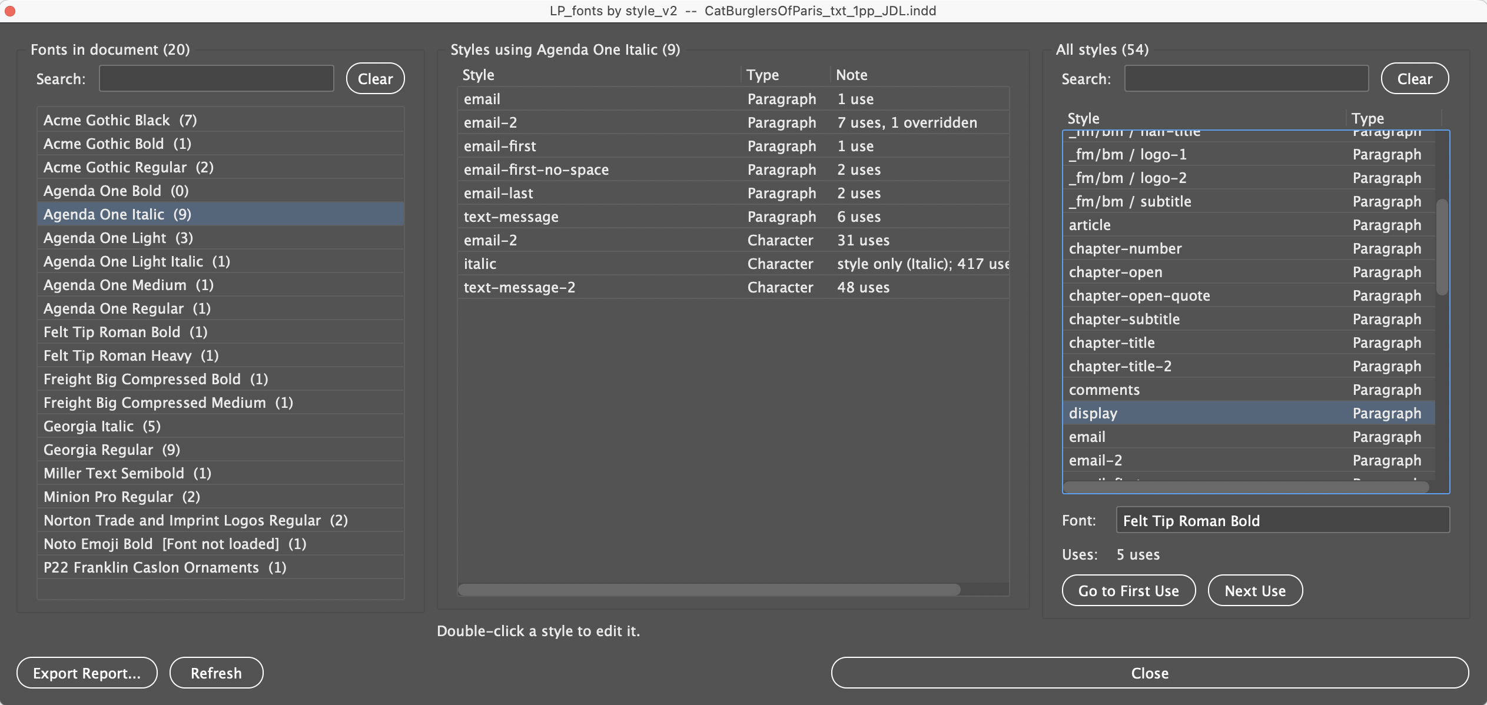The image size is (1487, 705).
Task: Select email-first-no-space style row
Action: coord(733,169)
